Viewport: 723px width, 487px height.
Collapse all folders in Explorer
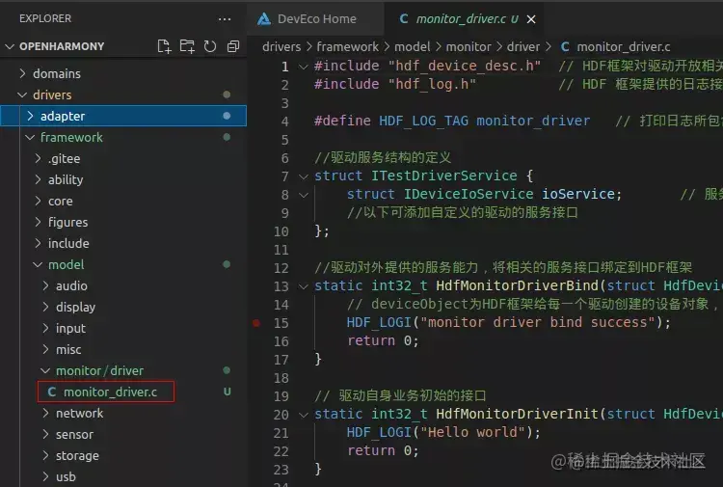[233, 46]
